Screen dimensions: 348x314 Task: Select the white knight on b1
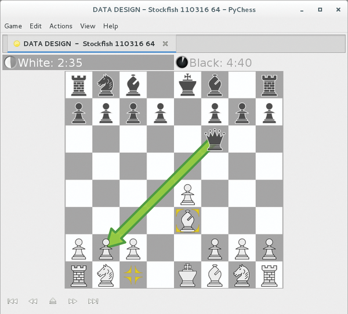tap(106, 275)
